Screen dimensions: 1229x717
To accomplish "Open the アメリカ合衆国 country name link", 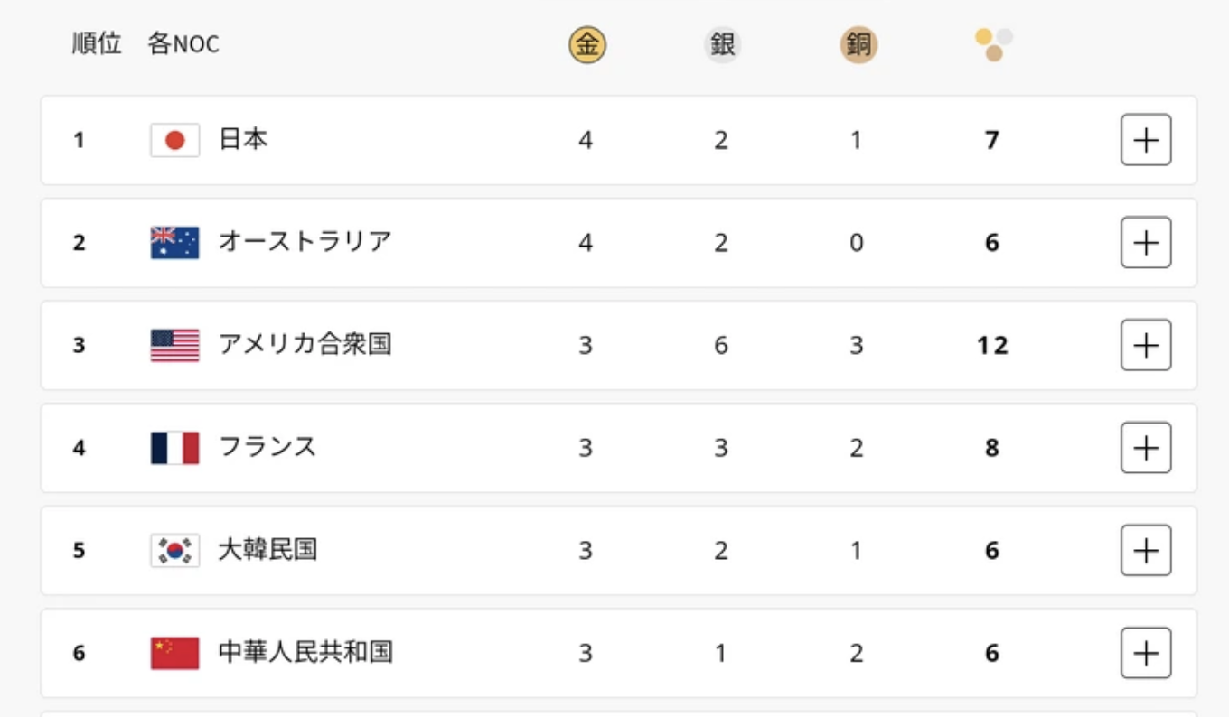I will coord(305,344).
